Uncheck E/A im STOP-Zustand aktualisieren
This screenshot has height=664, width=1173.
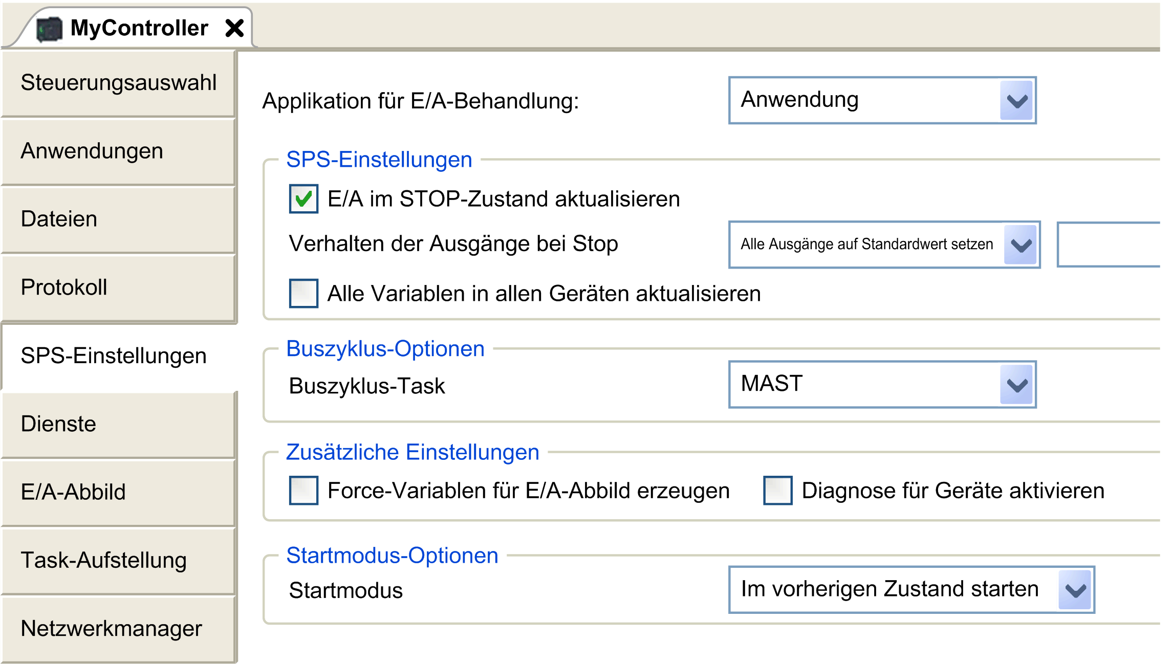coord(303,199)
